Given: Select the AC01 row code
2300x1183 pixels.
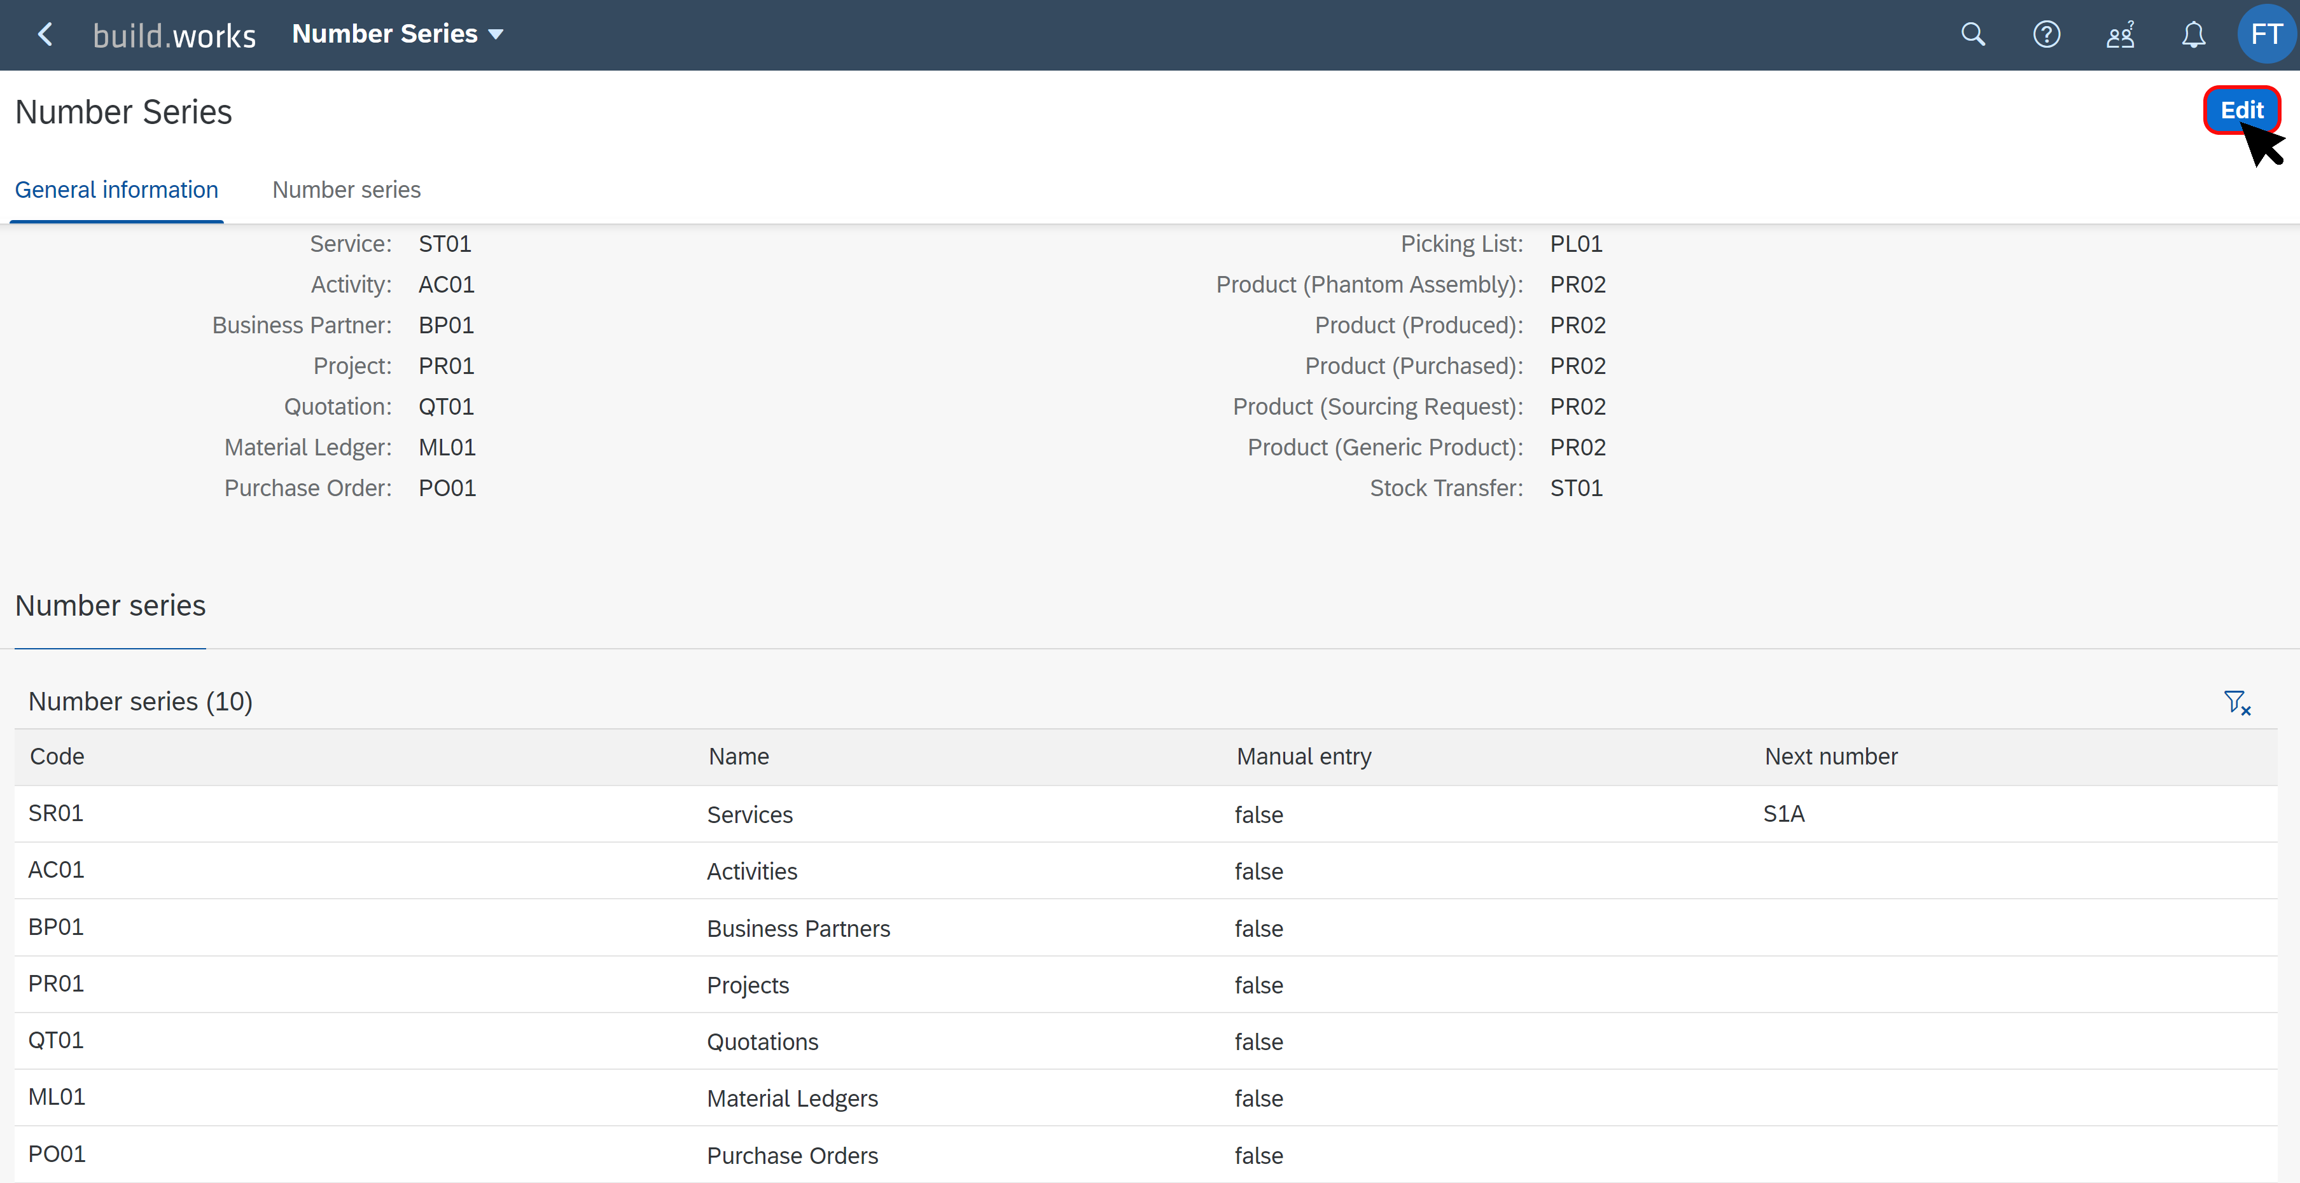Looking at the screenshot, I should (55, 869).
